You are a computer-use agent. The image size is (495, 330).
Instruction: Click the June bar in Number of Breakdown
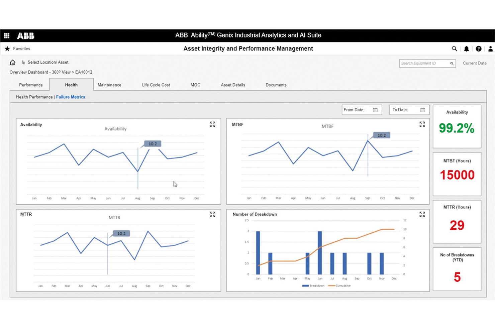coord(320,253)
